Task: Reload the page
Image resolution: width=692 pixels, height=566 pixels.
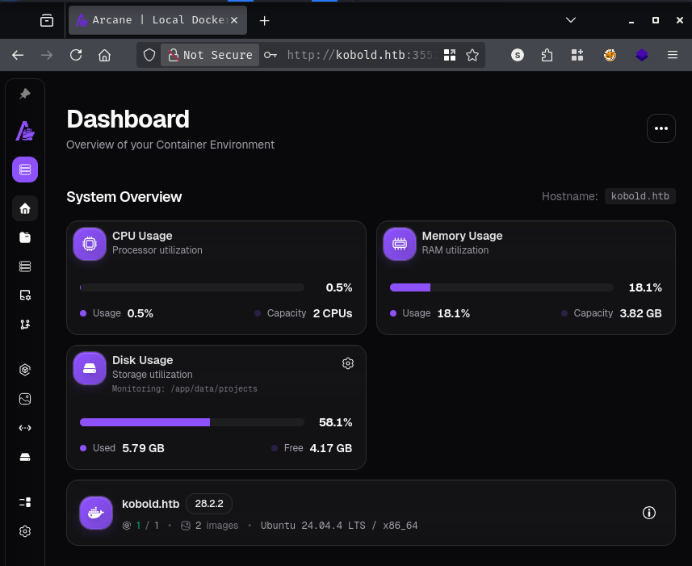Action: point(76,55)
